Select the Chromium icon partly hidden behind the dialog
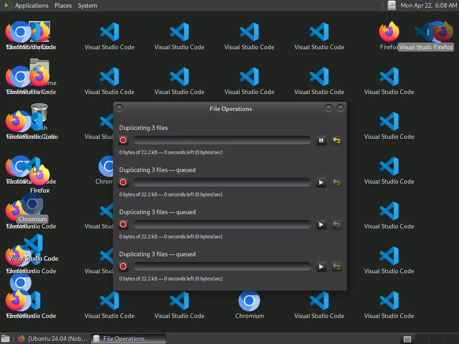Viewport: 459px width, 344px height. (x=106, y=166)
